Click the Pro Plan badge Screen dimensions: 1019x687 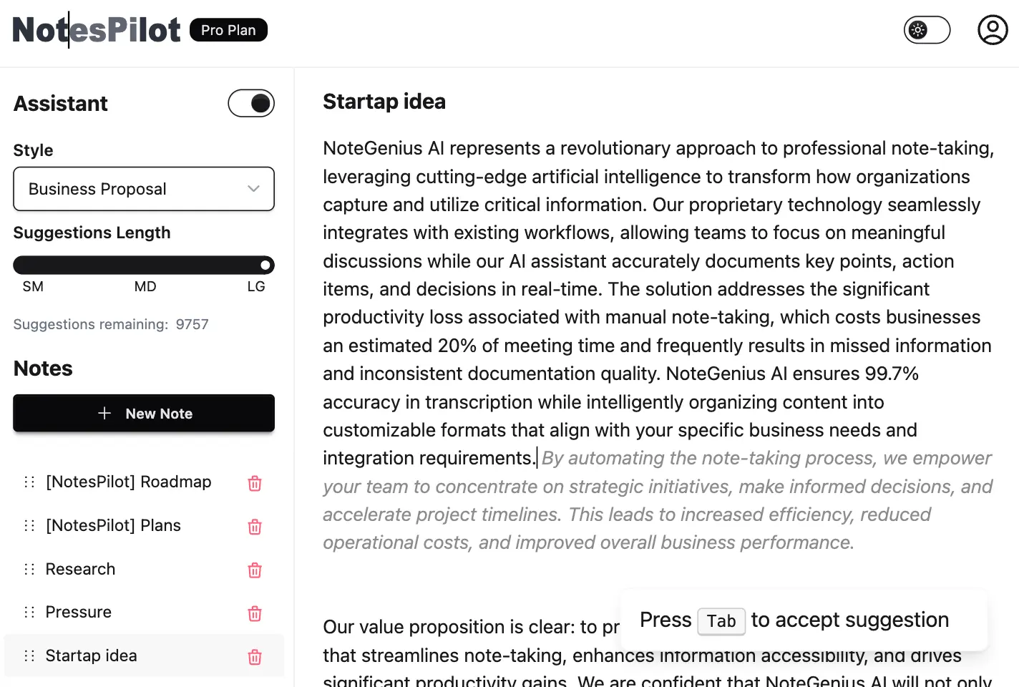228,29
